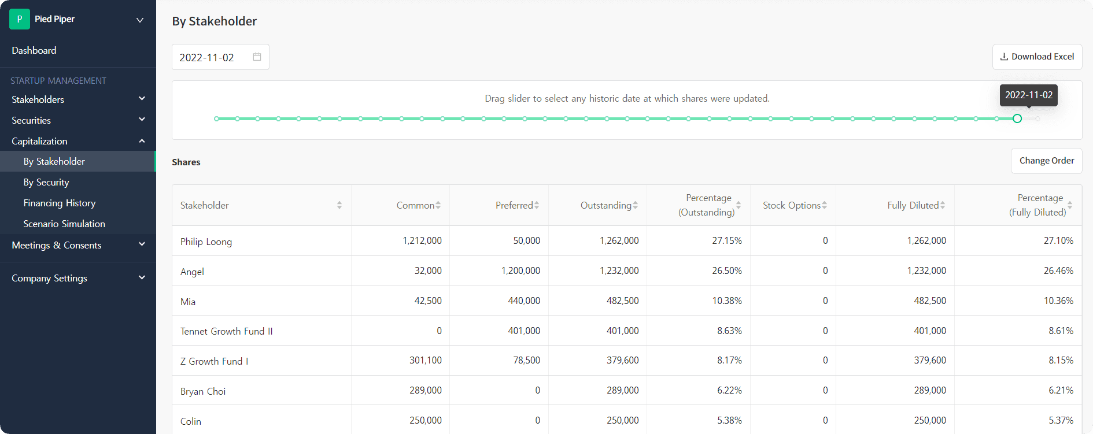Expand the Meetings & Consents chevron
Screen dimensions: 1093x434
pos(142,244)
